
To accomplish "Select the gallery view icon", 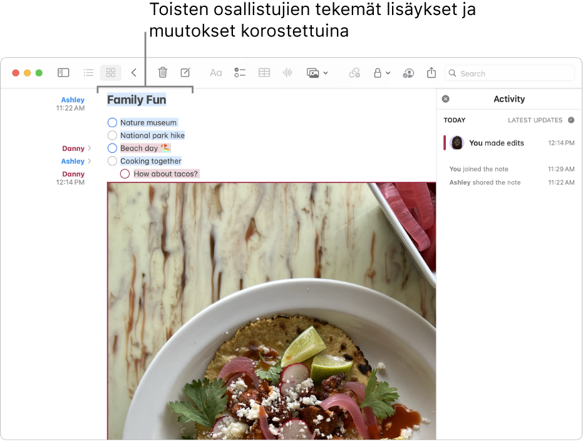I will coord(110,73).
